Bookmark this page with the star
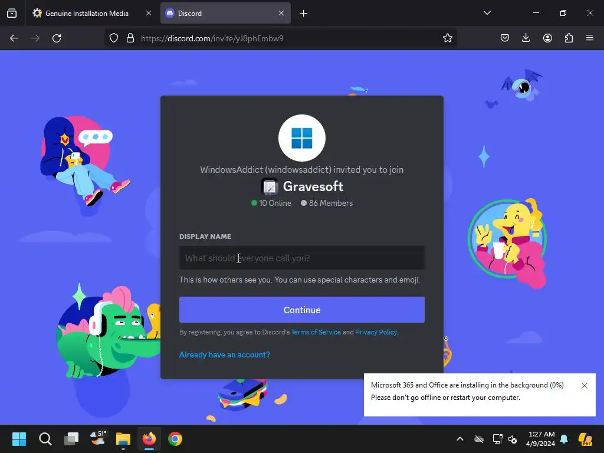 447,38
